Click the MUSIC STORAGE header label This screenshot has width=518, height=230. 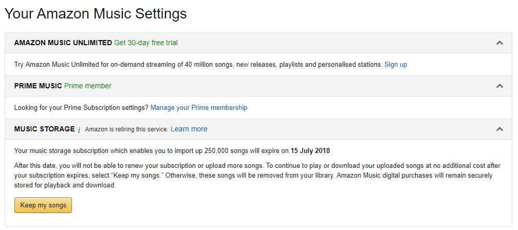click(x=45, y=129)
